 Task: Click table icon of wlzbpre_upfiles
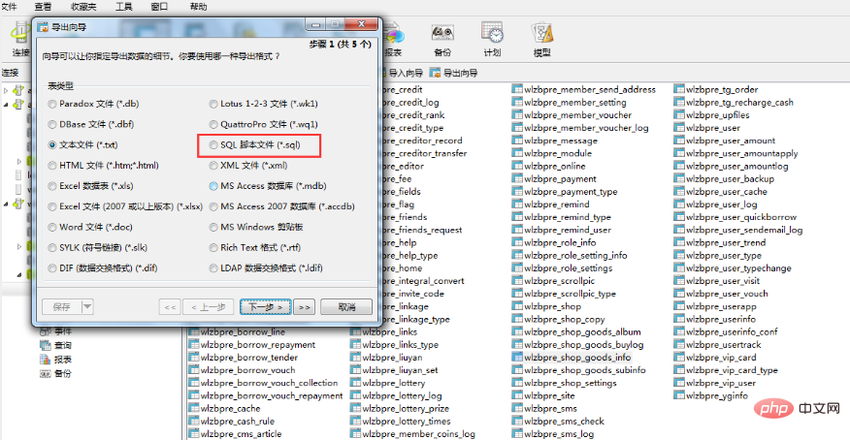(679, 115)
